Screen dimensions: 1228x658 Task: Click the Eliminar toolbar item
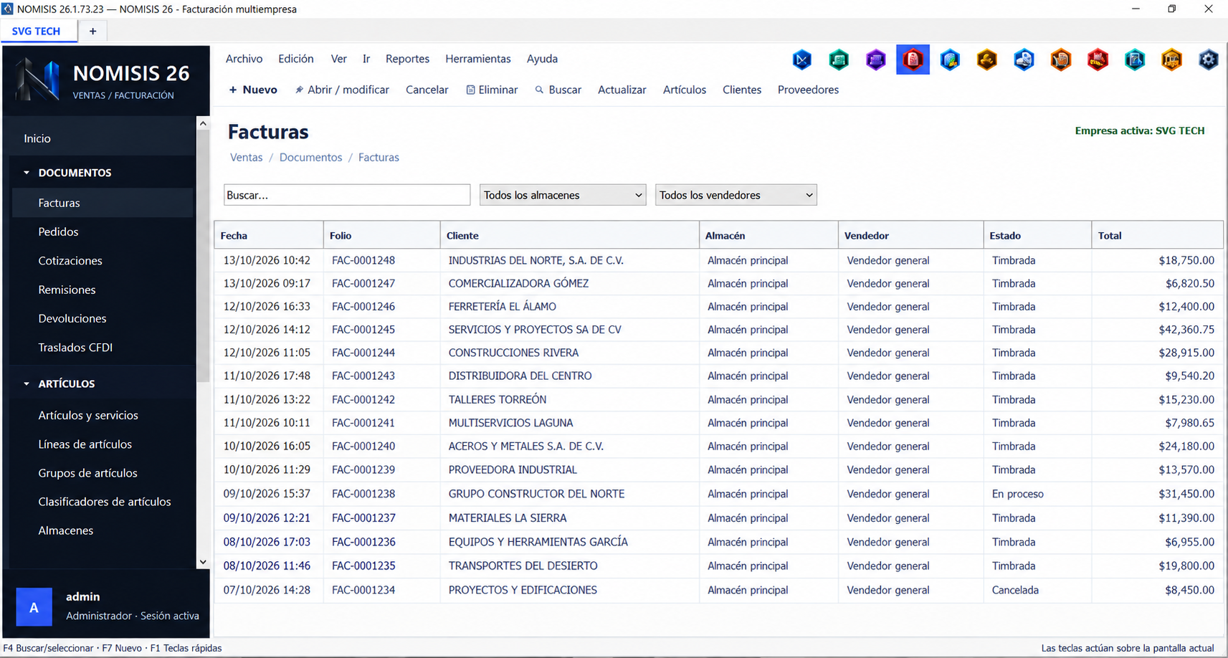pos(492,90)
